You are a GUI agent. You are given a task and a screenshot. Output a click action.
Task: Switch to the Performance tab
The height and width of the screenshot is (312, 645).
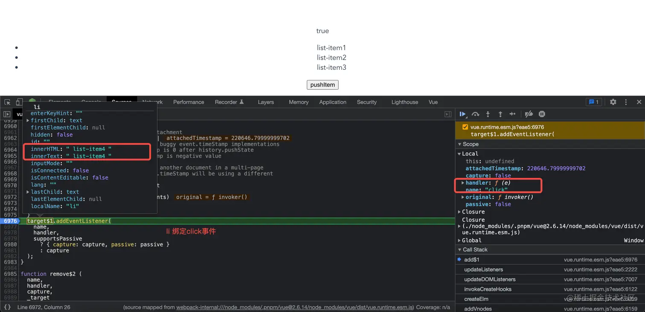pos(189,102)
